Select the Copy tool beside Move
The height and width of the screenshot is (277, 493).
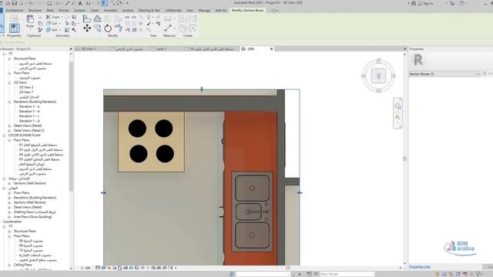[x=98, y=28]
